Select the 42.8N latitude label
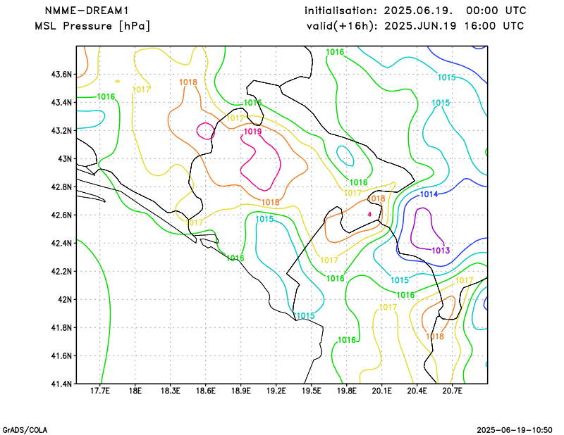 pos(61,187)
